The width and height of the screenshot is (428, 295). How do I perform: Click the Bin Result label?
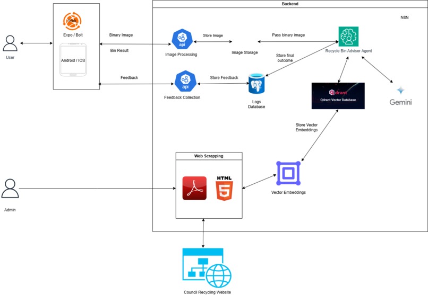(119, 50)
